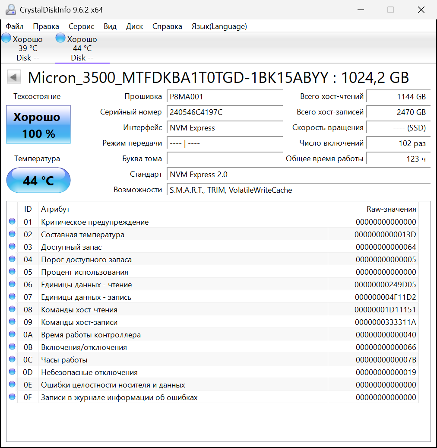Click status icon of Порог доступного запаса row
The width and height of the screenshot is (437, 448).
12,259
